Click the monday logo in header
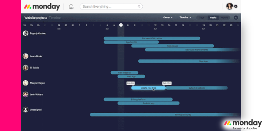 coord(42,7)
